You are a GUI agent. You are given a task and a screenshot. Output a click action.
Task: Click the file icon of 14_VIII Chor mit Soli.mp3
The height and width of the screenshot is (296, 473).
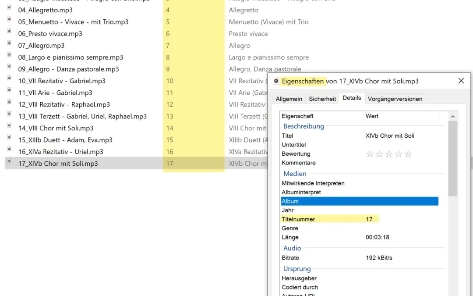[9, 126]
